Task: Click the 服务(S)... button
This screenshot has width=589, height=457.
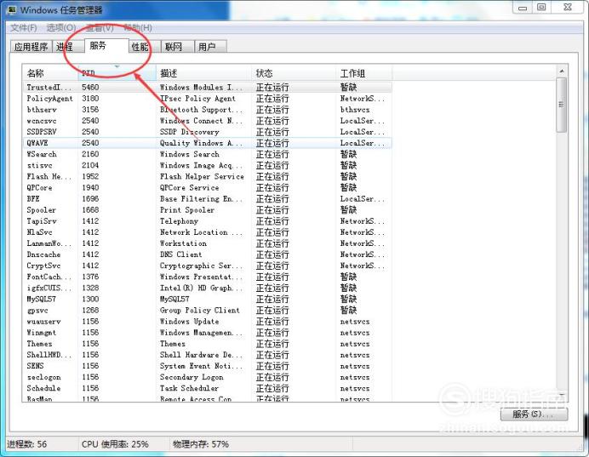Action: coord(534,414)
